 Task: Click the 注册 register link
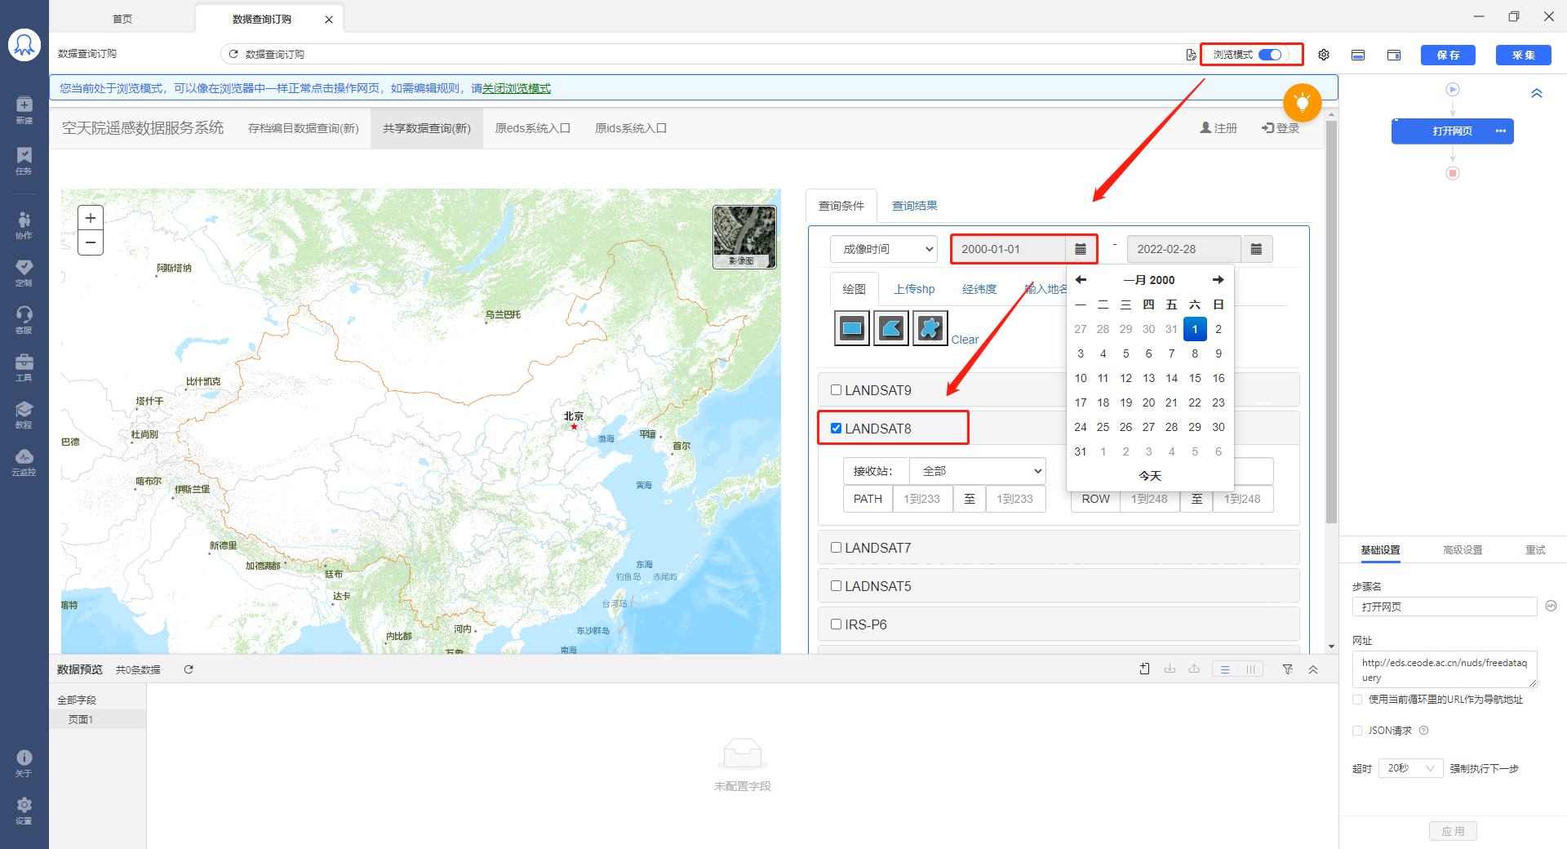(x=1219, y=128)
